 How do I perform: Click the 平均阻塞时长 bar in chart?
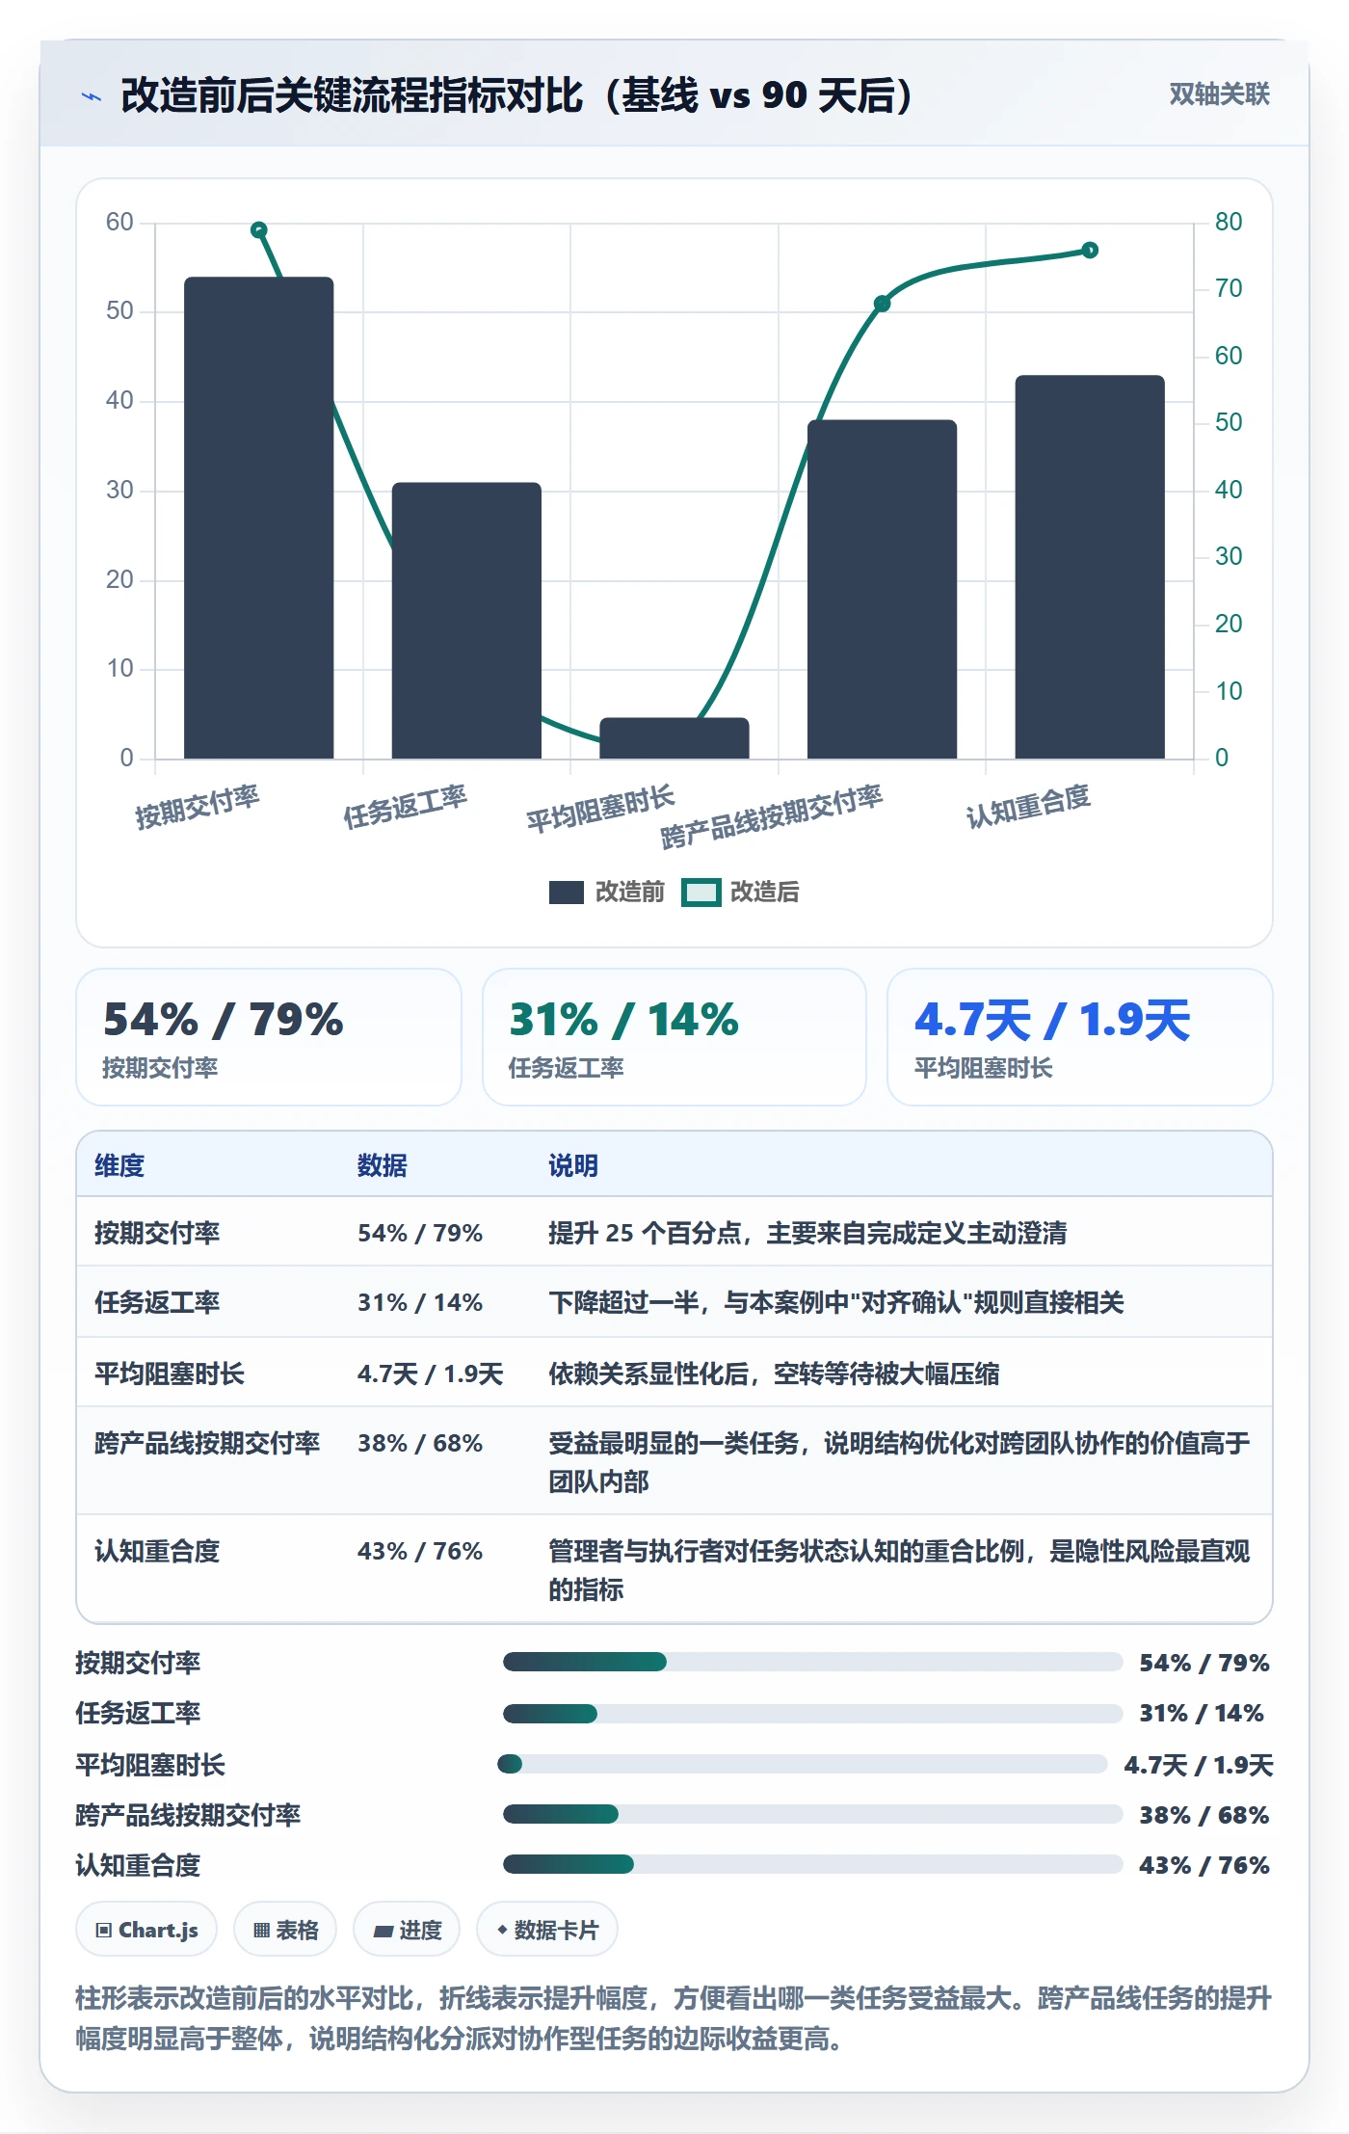click(674, 737)
